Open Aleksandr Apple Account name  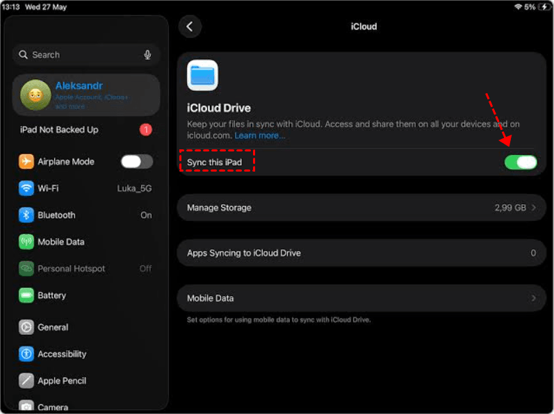(79, 85)
